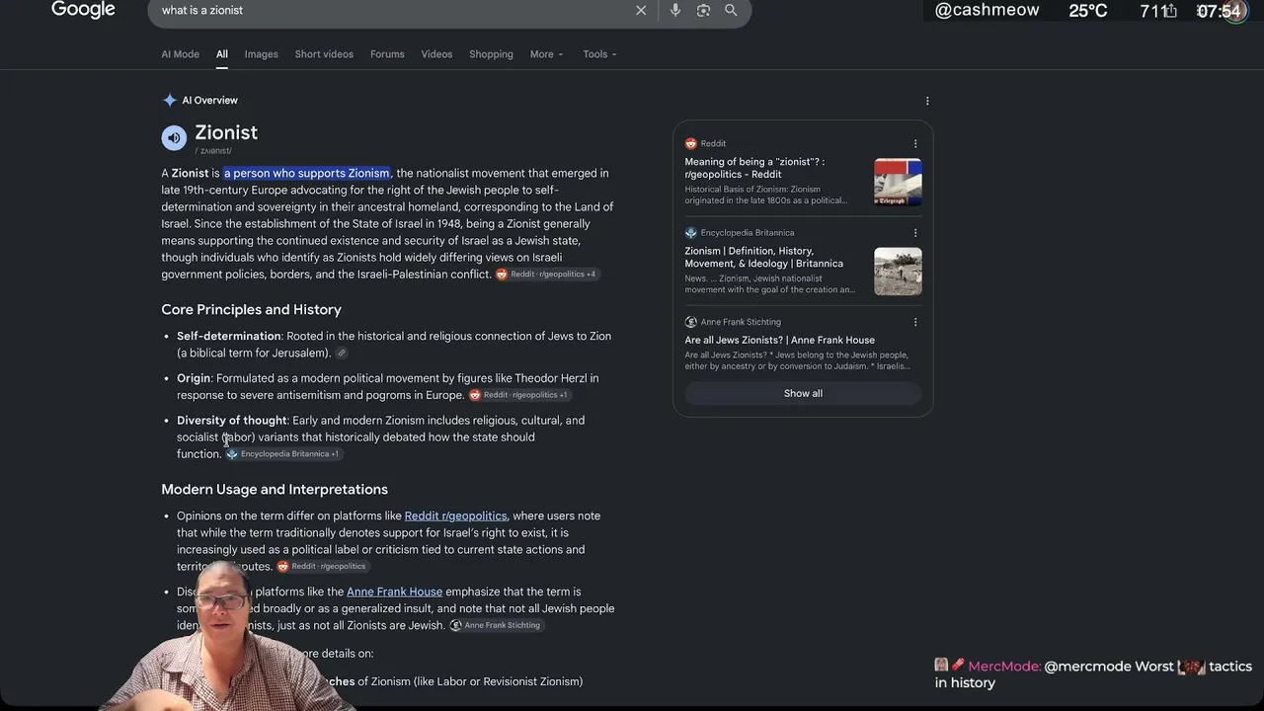The height and width of the screenshot is (711, 1264).
Task: Open 'Meaning of being a zionist' Reddit result
Action: (755, 168)
